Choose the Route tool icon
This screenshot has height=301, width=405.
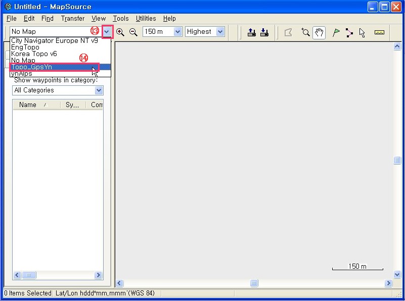coord(349,33)
